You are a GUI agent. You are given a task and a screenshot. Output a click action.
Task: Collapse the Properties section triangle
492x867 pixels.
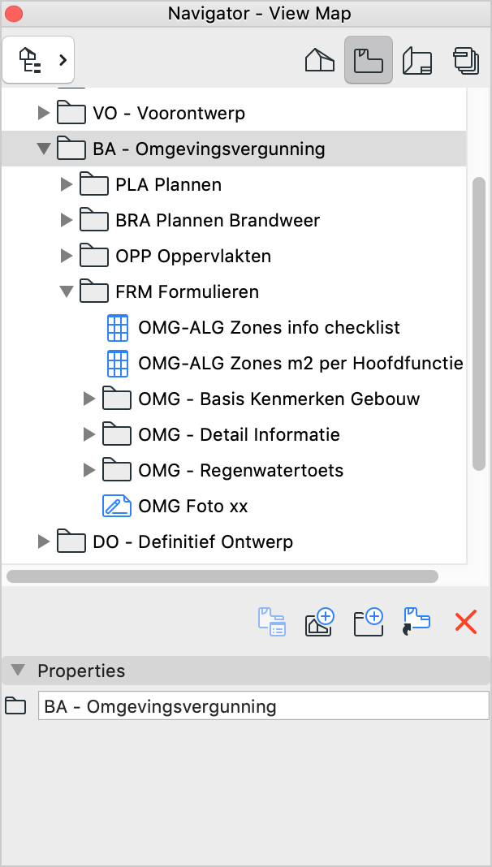(18, 671)
